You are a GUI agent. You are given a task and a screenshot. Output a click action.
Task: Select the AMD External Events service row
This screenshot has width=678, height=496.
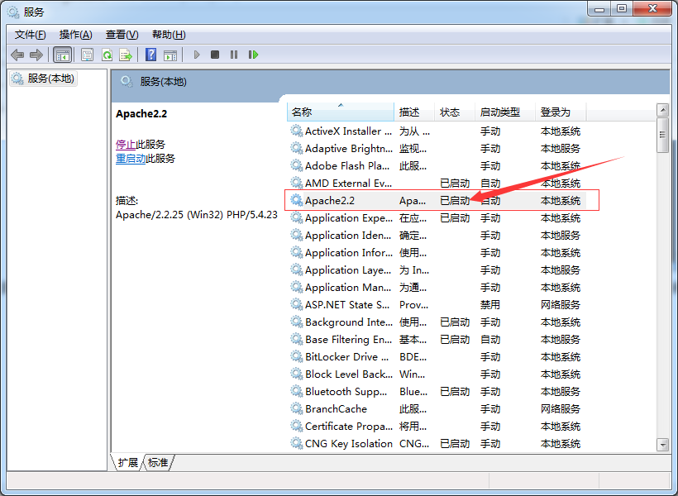pyautogui.click(x=437, y=183)
